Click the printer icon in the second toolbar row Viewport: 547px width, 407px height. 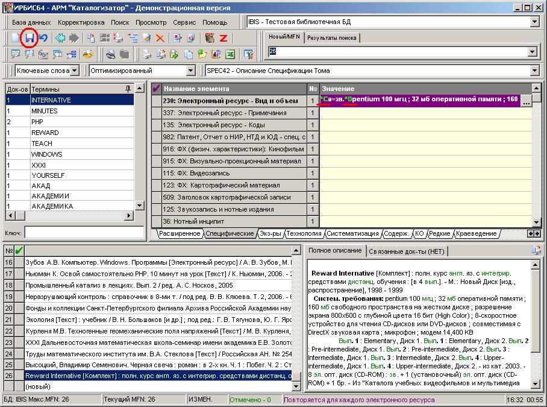pos(146,54)
